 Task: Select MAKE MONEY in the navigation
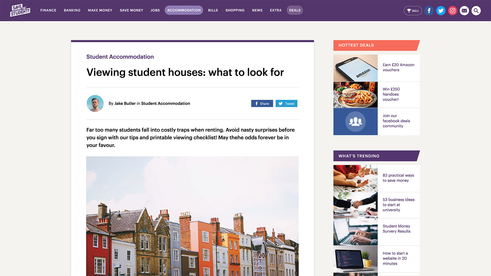coord(100,10)
